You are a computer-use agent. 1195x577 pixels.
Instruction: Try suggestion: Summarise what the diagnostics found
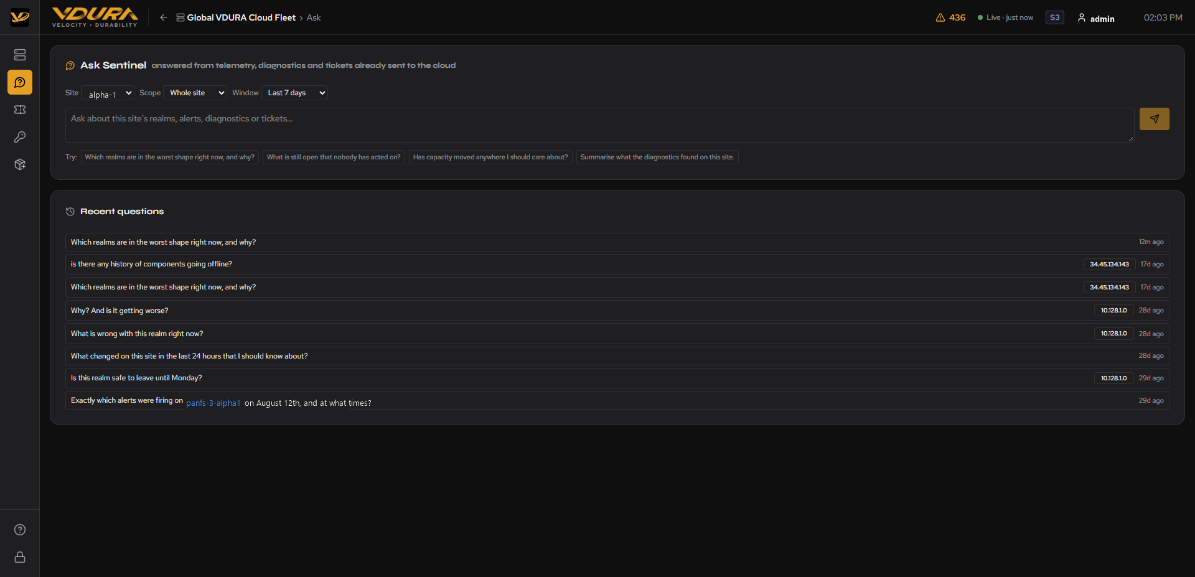click(657, 157)
